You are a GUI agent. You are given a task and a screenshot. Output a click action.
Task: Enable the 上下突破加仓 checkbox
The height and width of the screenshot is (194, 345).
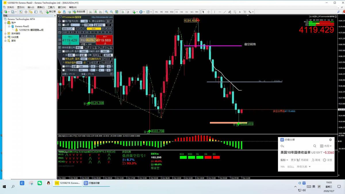click(64, 70)
